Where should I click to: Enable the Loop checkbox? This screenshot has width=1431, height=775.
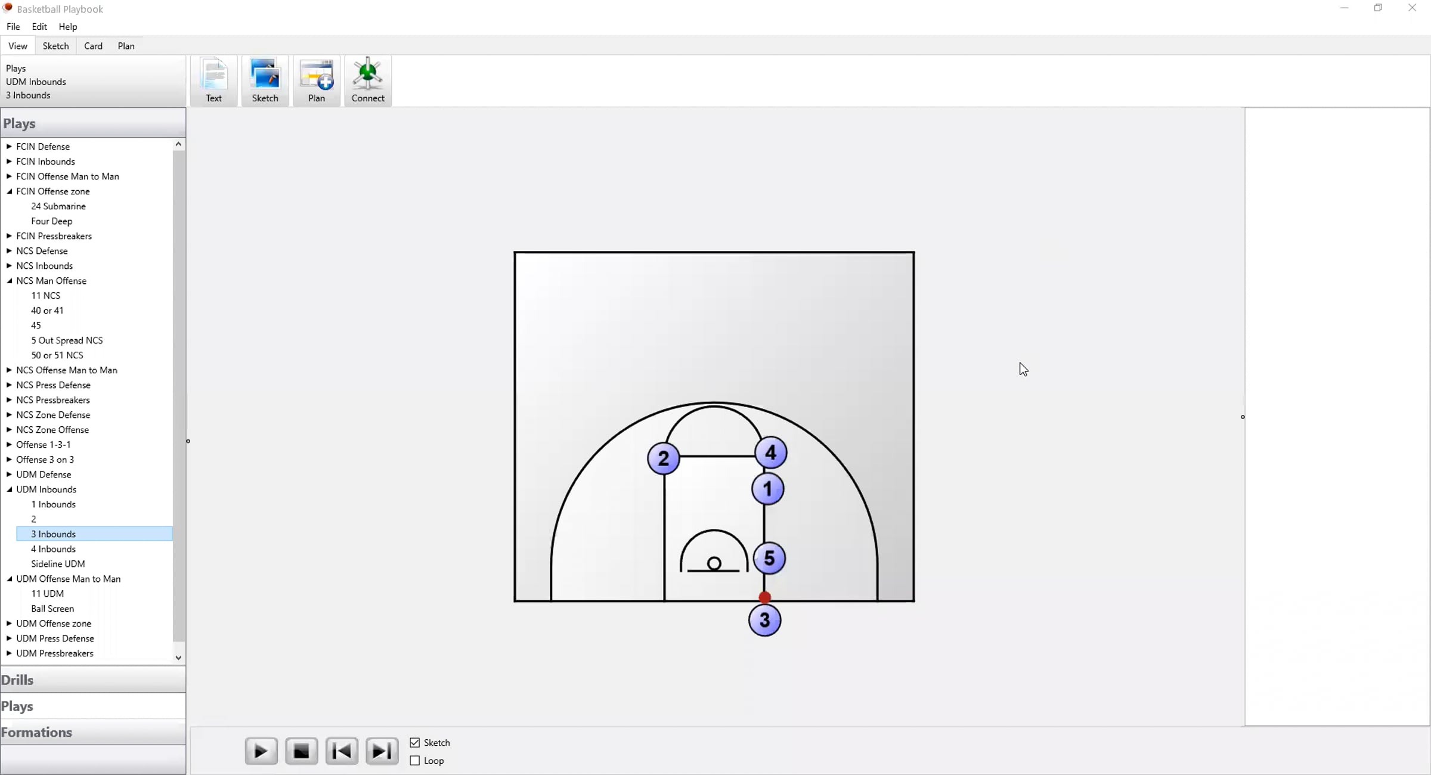415,761
